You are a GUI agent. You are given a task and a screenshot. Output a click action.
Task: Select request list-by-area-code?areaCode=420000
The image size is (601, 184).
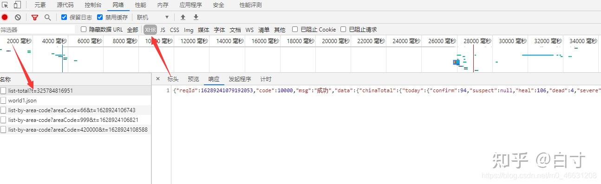pos(75,129)
